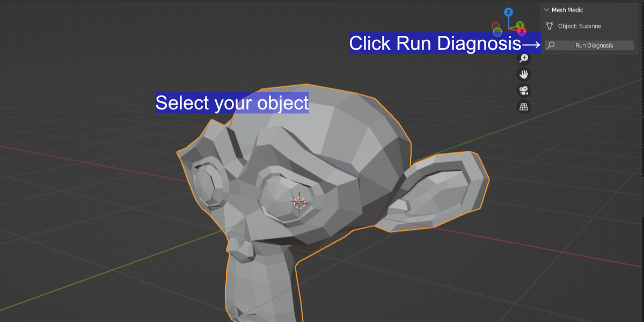Click the red X axis gizmo handle
The width and height of the screenshot is (644, 322).
522,31
